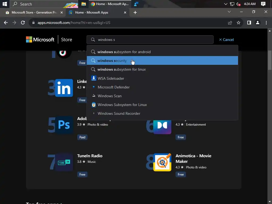Open the Windows Start menu
The height and width of the screenshot is (204, 272).
point(5,4)
